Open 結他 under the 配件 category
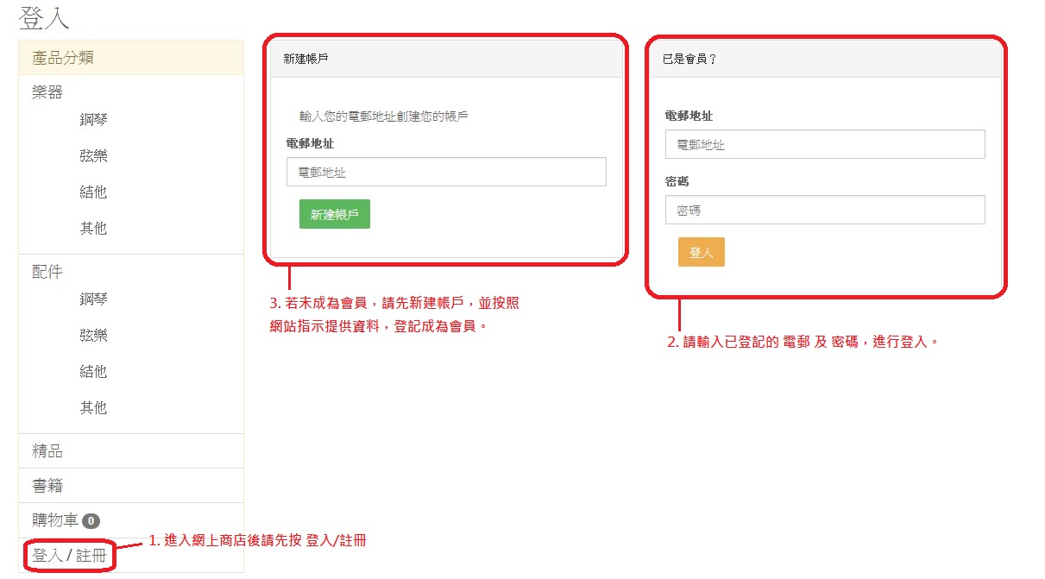The image size is (1045, 579). pos(93,372)
